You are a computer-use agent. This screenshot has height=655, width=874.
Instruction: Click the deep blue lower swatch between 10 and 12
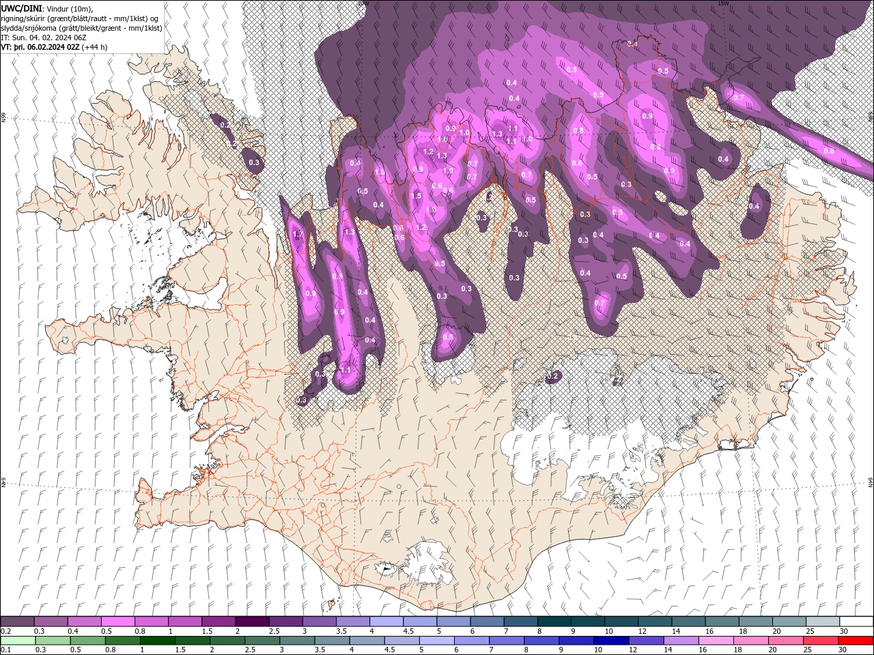point(611,641)
